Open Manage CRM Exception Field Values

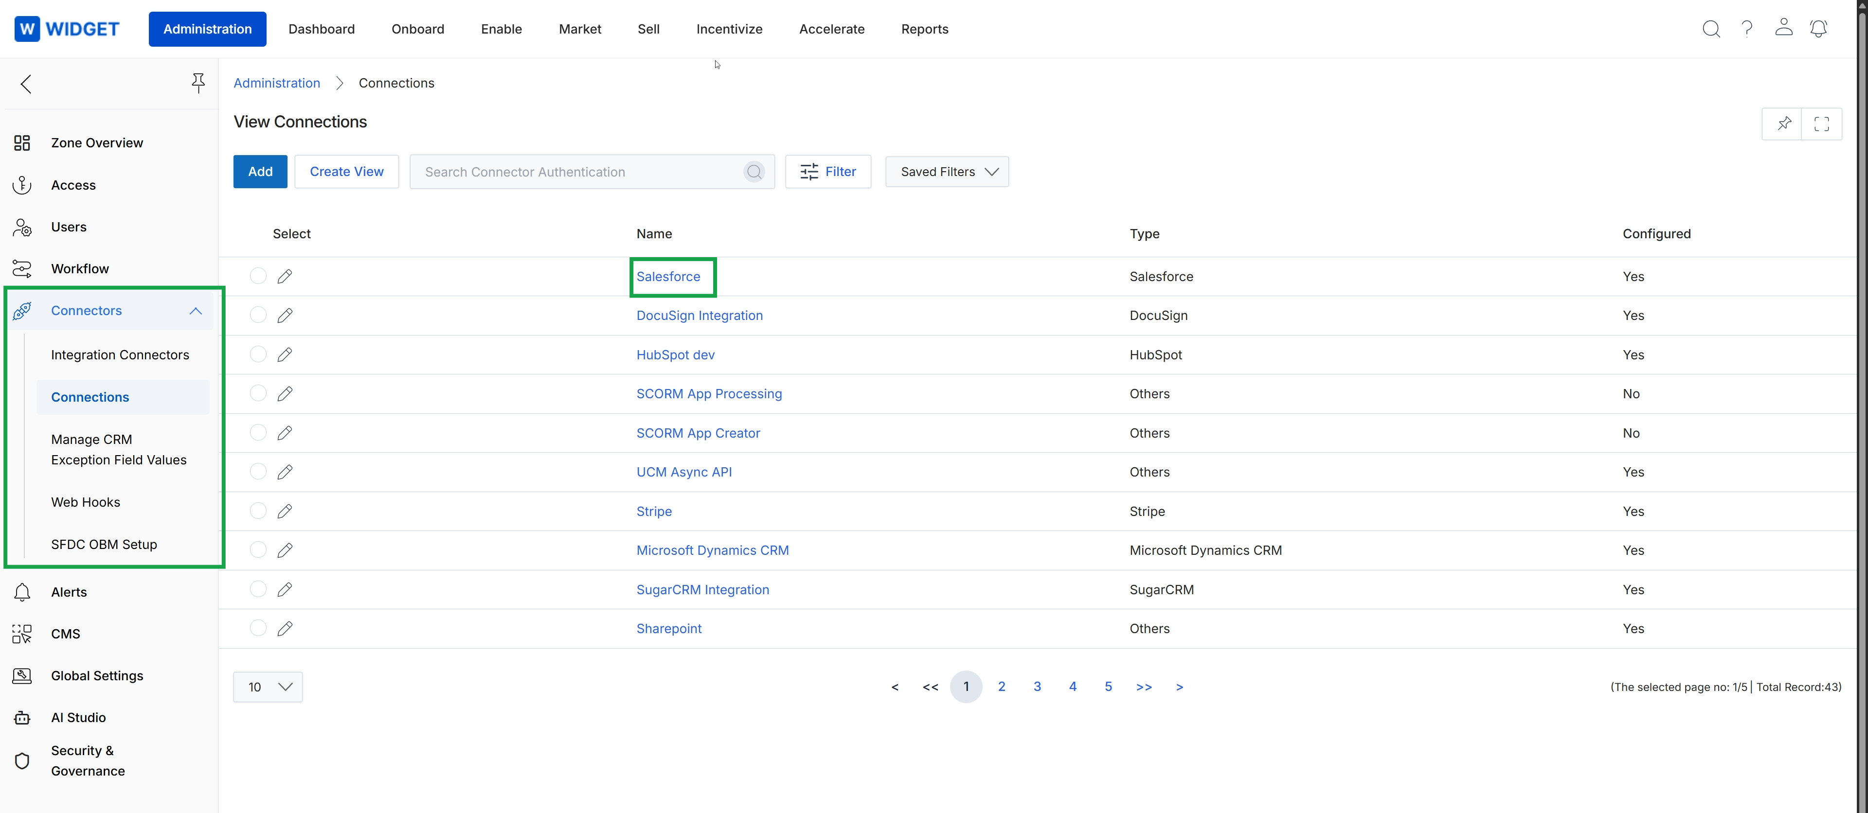[118, 450]
